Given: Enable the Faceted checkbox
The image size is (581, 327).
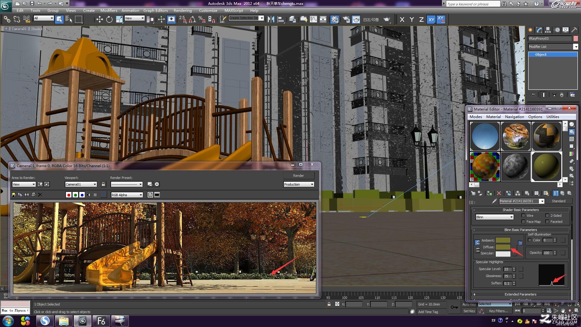Looking at the screenshot, I should coord(547,222).
